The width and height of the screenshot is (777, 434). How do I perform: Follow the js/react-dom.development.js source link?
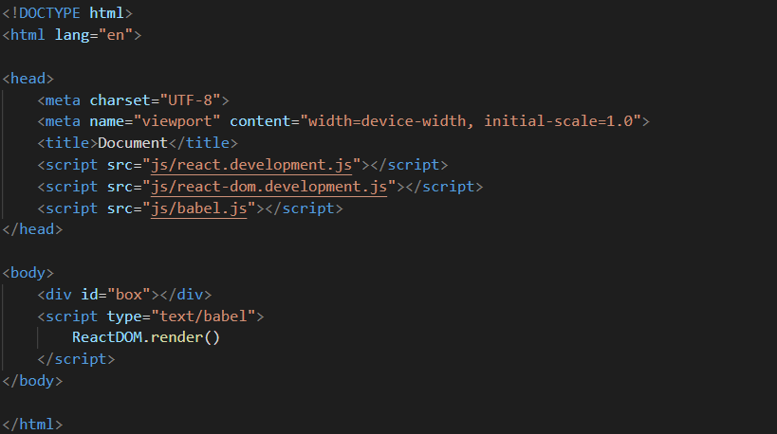(268, 186)
